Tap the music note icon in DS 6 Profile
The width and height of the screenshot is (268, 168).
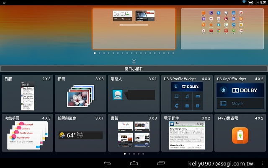(187, 96)
